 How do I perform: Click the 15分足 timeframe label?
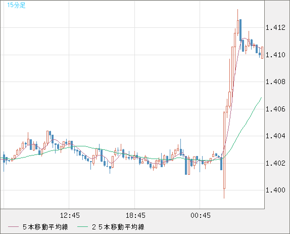point(16,5)
